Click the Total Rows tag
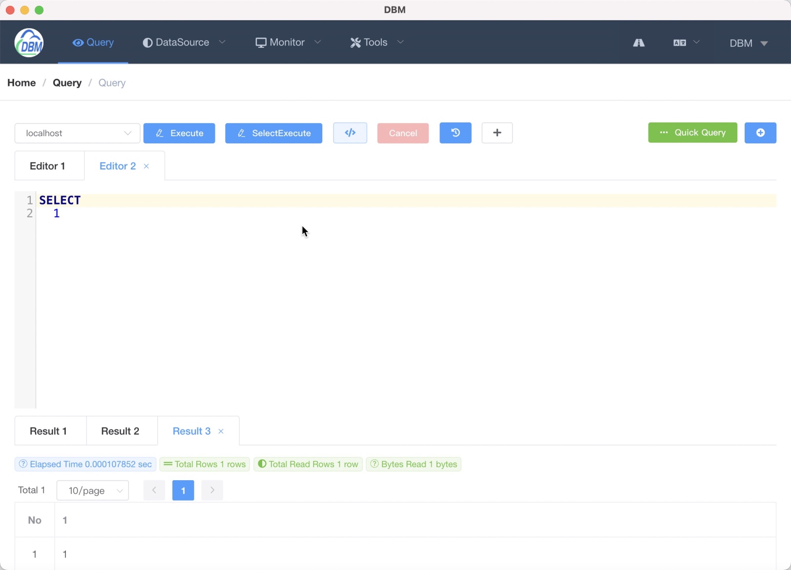 pyautogui.click(x=205, y=464)
